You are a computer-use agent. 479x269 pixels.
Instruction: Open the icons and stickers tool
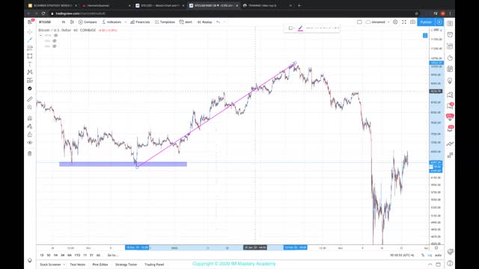(x=30, y=88)
